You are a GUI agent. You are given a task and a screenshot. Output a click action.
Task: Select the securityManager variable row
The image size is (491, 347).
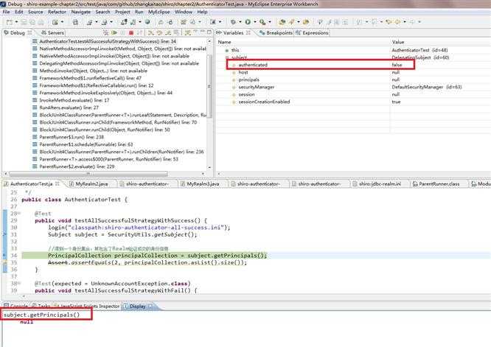click(258, 87)
